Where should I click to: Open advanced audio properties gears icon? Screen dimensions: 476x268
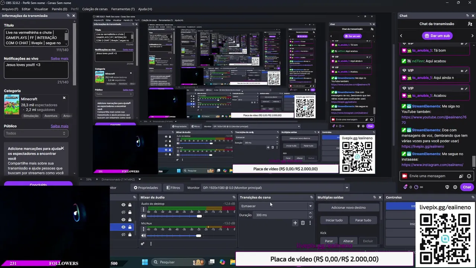[x=142, y=244]
